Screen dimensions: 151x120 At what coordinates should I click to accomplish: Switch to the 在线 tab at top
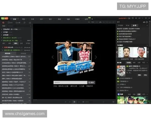click(14, 19)
